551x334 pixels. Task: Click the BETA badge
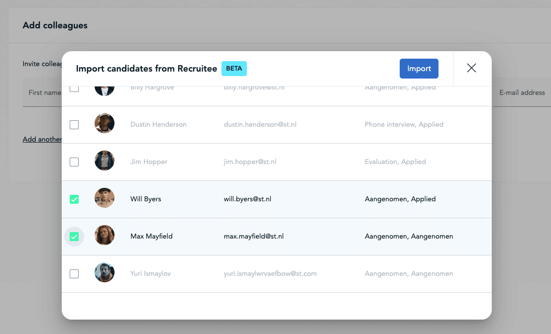tap(234, 69)
